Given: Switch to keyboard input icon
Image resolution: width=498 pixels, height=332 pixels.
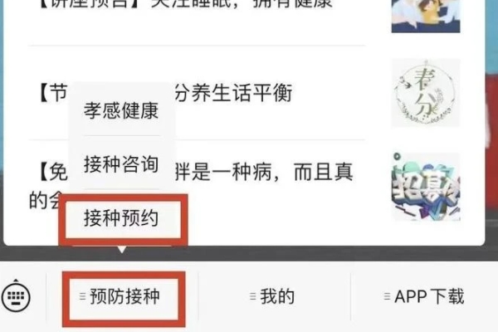Looking at the screenshot, I should 16,295.
